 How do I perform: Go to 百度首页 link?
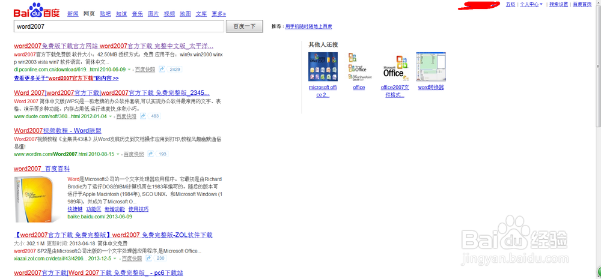click(x=582, y=5)
